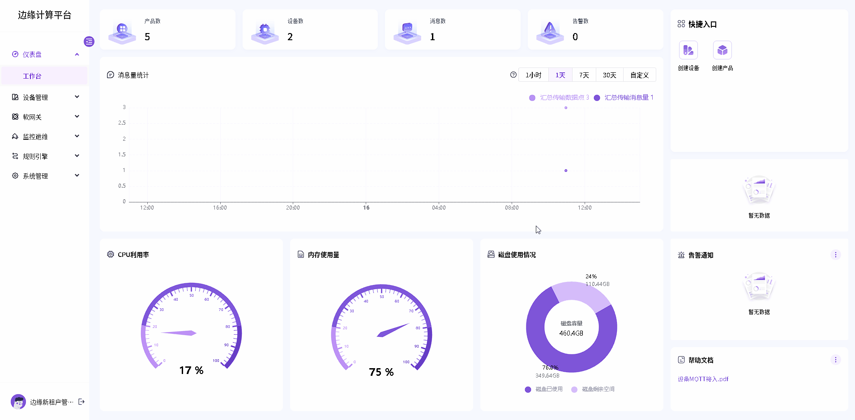Click the 创建设备 shortcut icon

[688, 50]
